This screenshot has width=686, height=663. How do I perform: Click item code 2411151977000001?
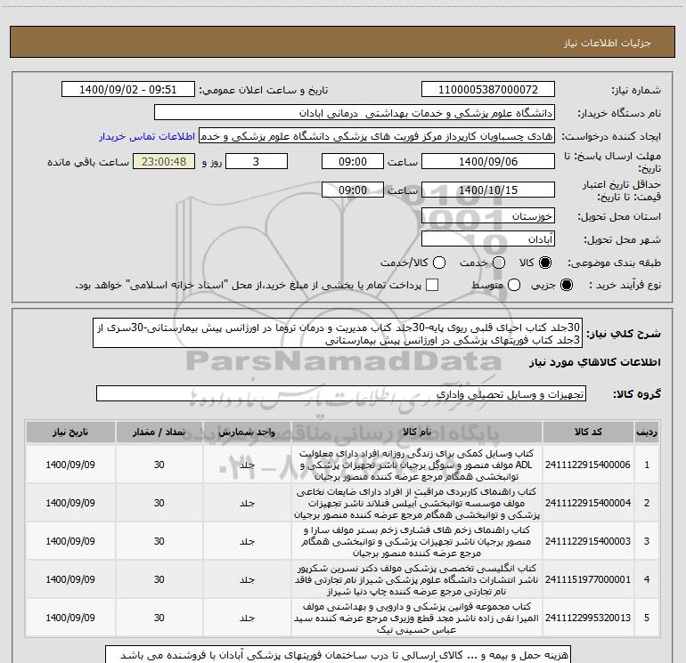pyautogui.click(x=588, y=579)
